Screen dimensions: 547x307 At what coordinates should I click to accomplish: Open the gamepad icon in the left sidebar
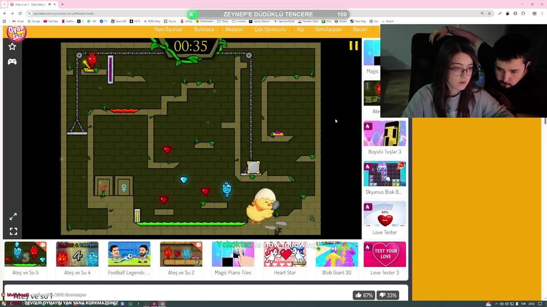point(12,62)
